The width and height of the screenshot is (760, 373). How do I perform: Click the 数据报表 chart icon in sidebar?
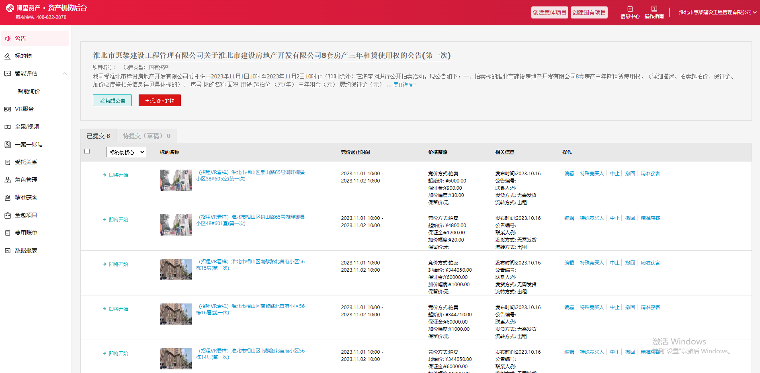(8, 251)
